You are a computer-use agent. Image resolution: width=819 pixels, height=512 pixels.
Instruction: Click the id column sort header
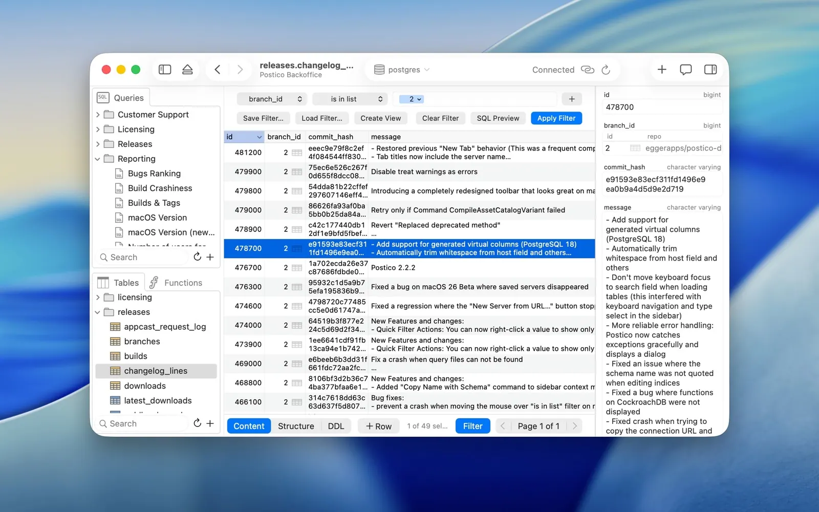[244, 137]
